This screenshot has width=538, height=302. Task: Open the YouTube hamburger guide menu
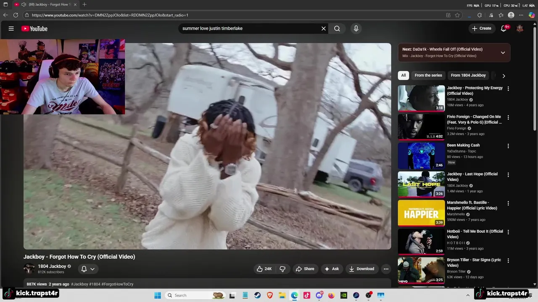coord(11,29)
